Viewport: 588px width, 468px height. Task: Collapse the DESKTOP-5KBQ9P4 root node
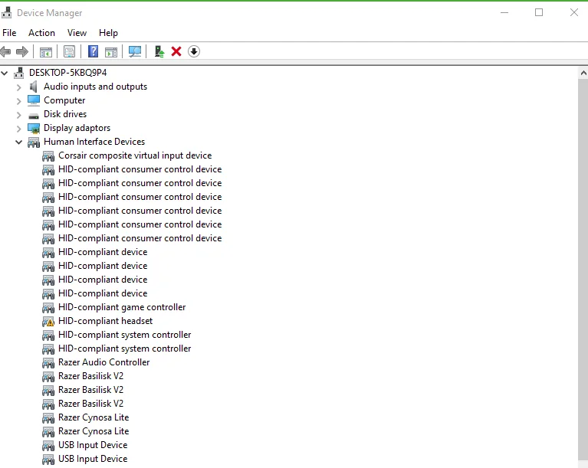click(5, 73)
